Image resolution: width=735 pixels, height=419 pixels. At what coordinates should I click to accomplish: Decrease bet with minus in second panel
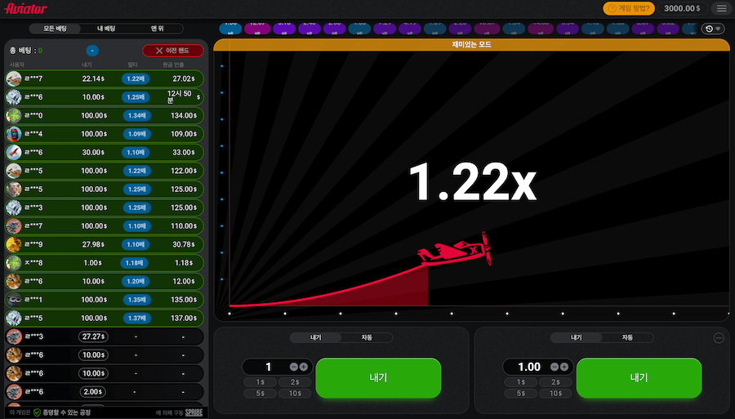point(554,367)
